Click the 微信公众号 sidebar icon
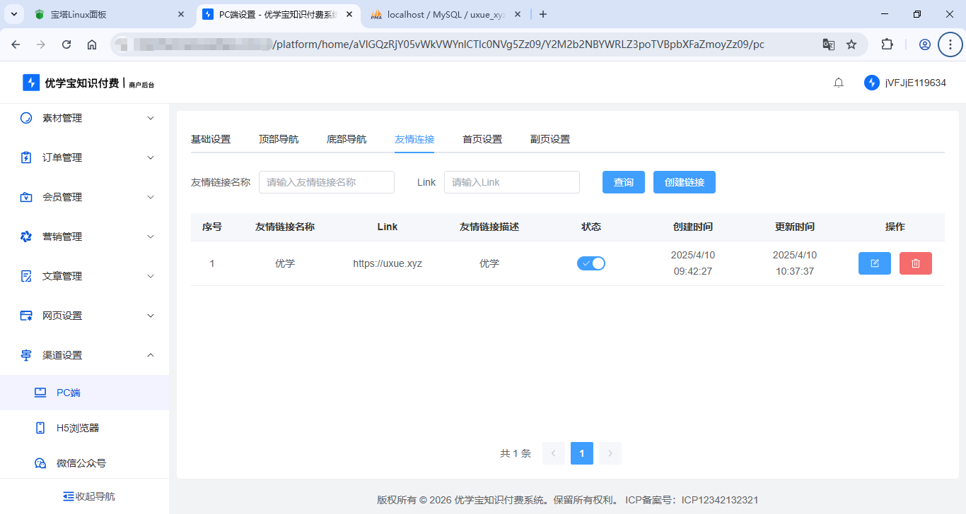 point(41,463)
